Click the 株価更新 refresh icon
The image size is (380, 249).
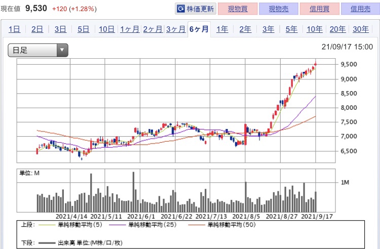tap(181, 9)
